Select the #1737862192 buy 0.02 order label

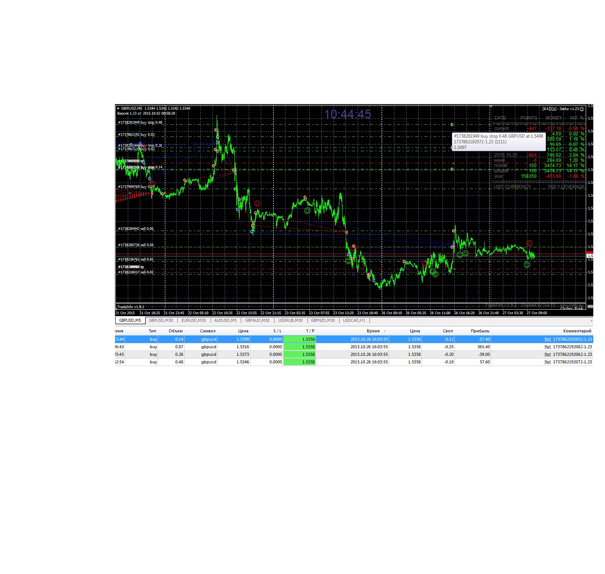137,135
